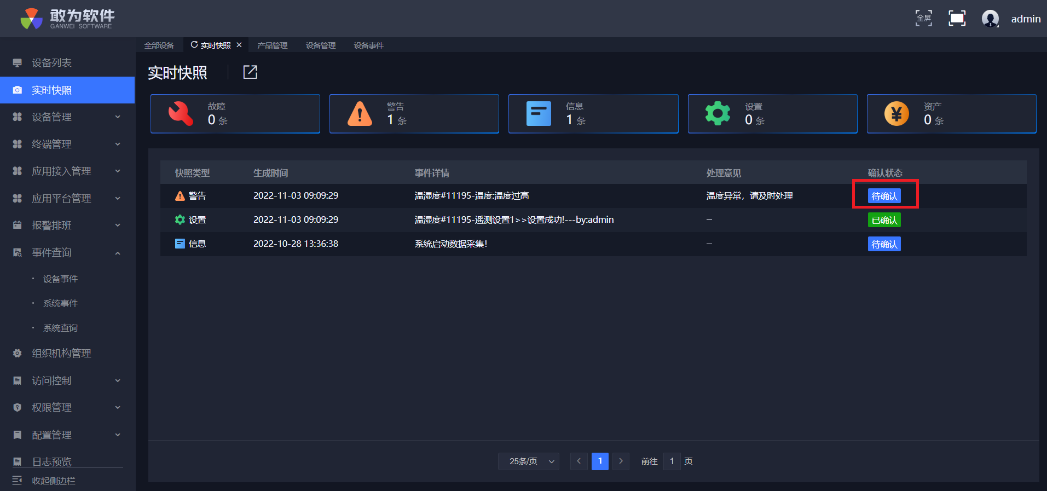Open the 25条/页 page size dropdown
This screenshot has width=1047, height=491.
pos(529,461)
